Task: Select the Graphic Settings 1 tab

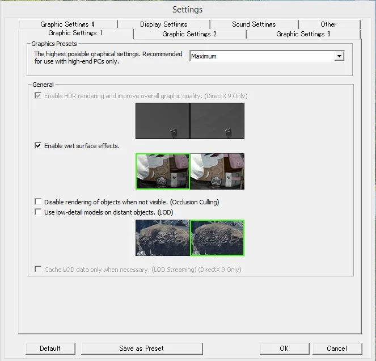Action: (x=75, y=33)
